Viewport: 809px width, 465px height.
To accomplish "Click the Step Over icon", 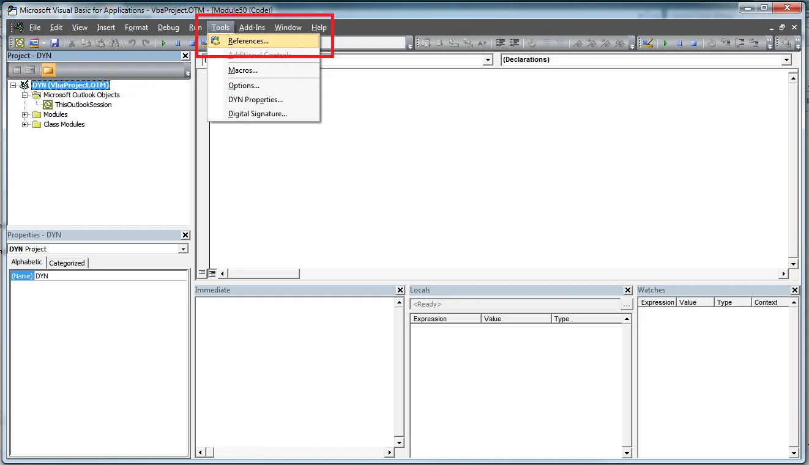I will [x=740, y=43].
